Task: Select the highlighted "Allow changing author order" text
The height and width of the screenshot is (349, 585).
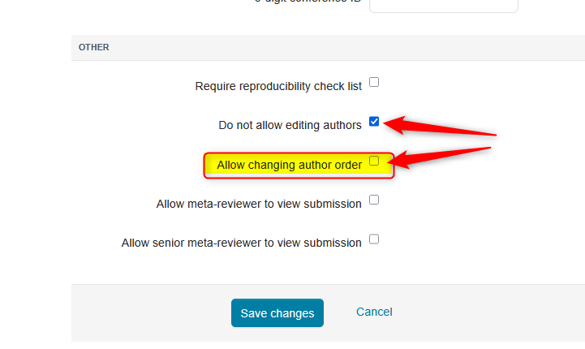Action: pyautogui.click(x=289, y=165)
